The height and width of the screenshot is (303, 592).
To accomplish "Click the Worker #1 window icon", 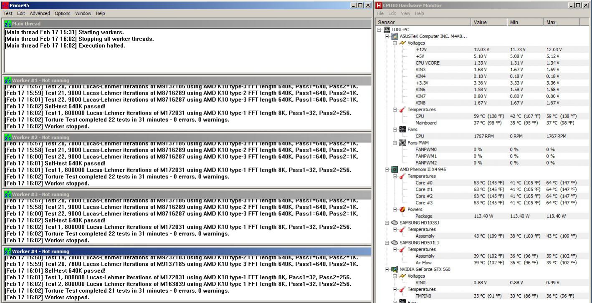I will pyautogui.click(x=8, y=80).
